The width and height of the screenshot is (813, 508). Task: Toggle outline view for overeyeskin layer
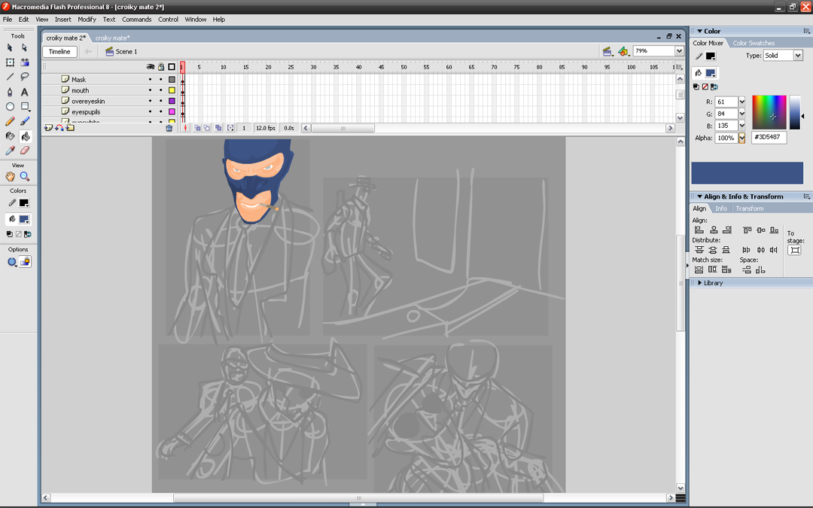172,101
